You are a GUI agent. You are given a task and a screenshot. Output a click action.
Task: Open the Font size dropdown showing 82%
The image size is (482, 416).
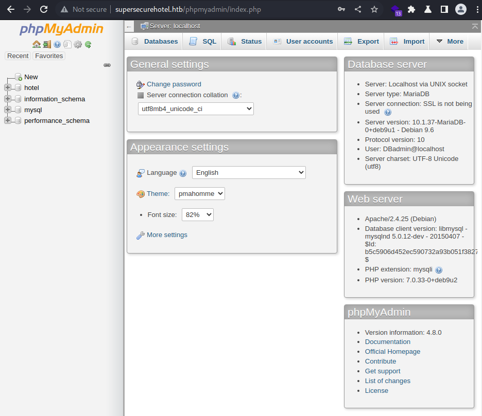[x=198, y=214]
